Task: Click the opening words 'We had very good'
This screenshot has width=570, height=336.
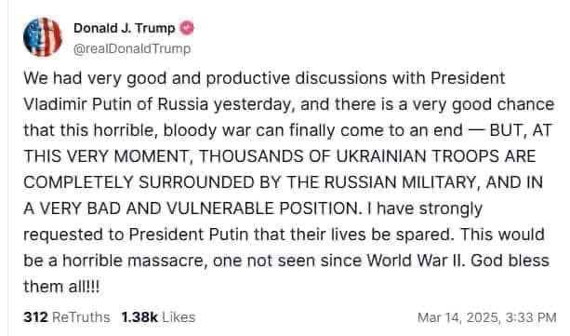Action: (x=95, y=78)
